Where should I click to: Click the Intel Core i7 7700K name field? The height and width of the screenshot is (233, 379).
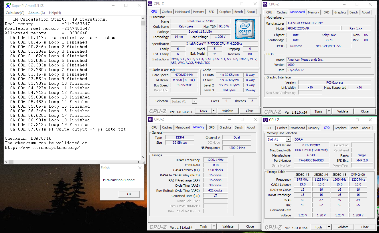coord(200,21)
